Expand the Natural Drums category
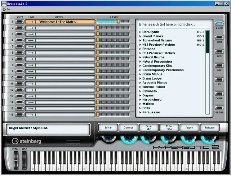Viewport: 231px width, 176px height. pos(140,57)
